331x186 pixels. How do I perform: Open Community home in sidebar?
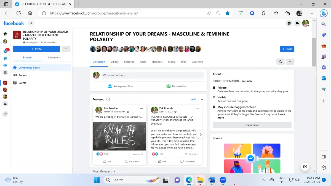click(x=41, y=68)
